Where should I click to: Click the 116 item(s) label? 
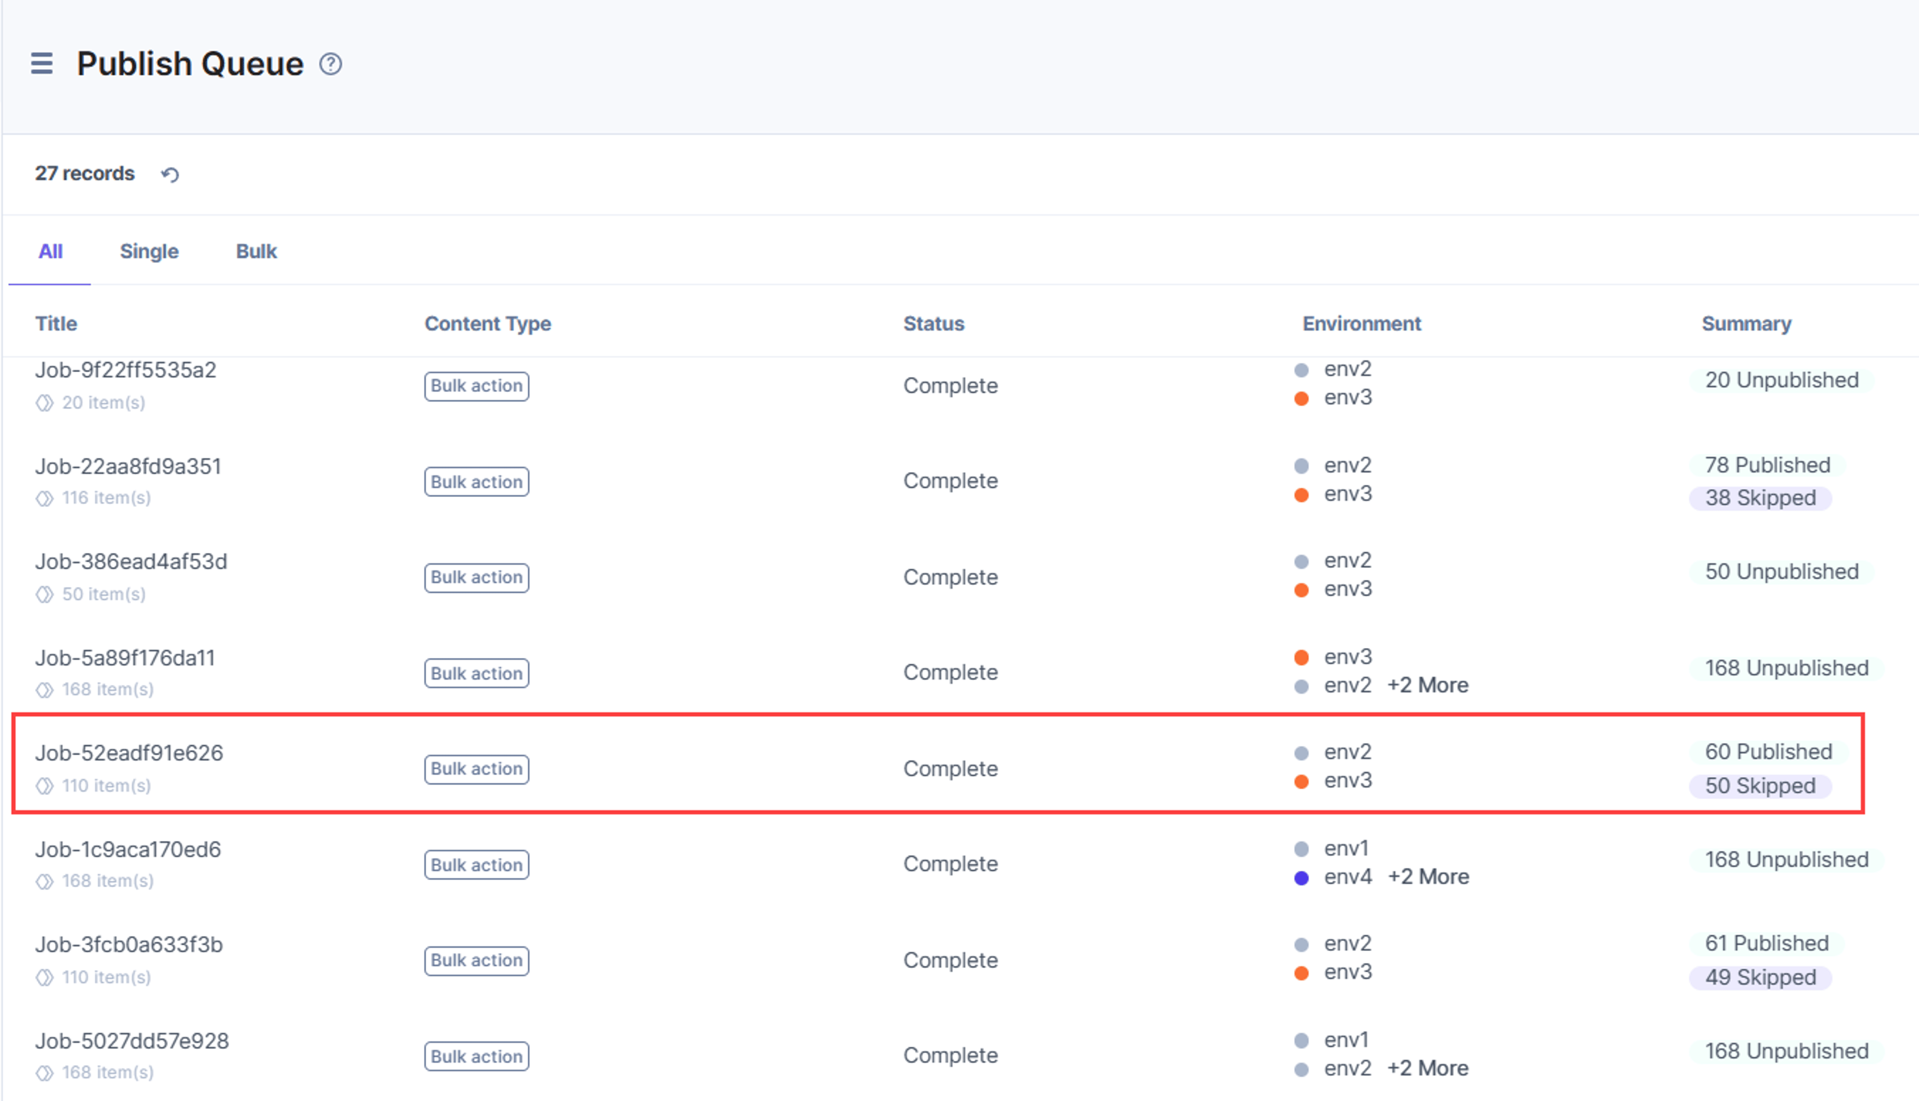tap(106, 499)
